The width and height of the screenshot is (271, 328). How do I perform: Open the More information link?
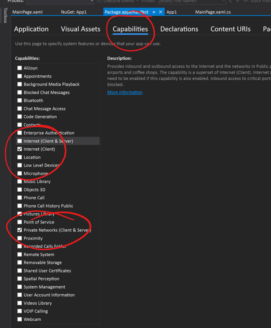[125, 92]
